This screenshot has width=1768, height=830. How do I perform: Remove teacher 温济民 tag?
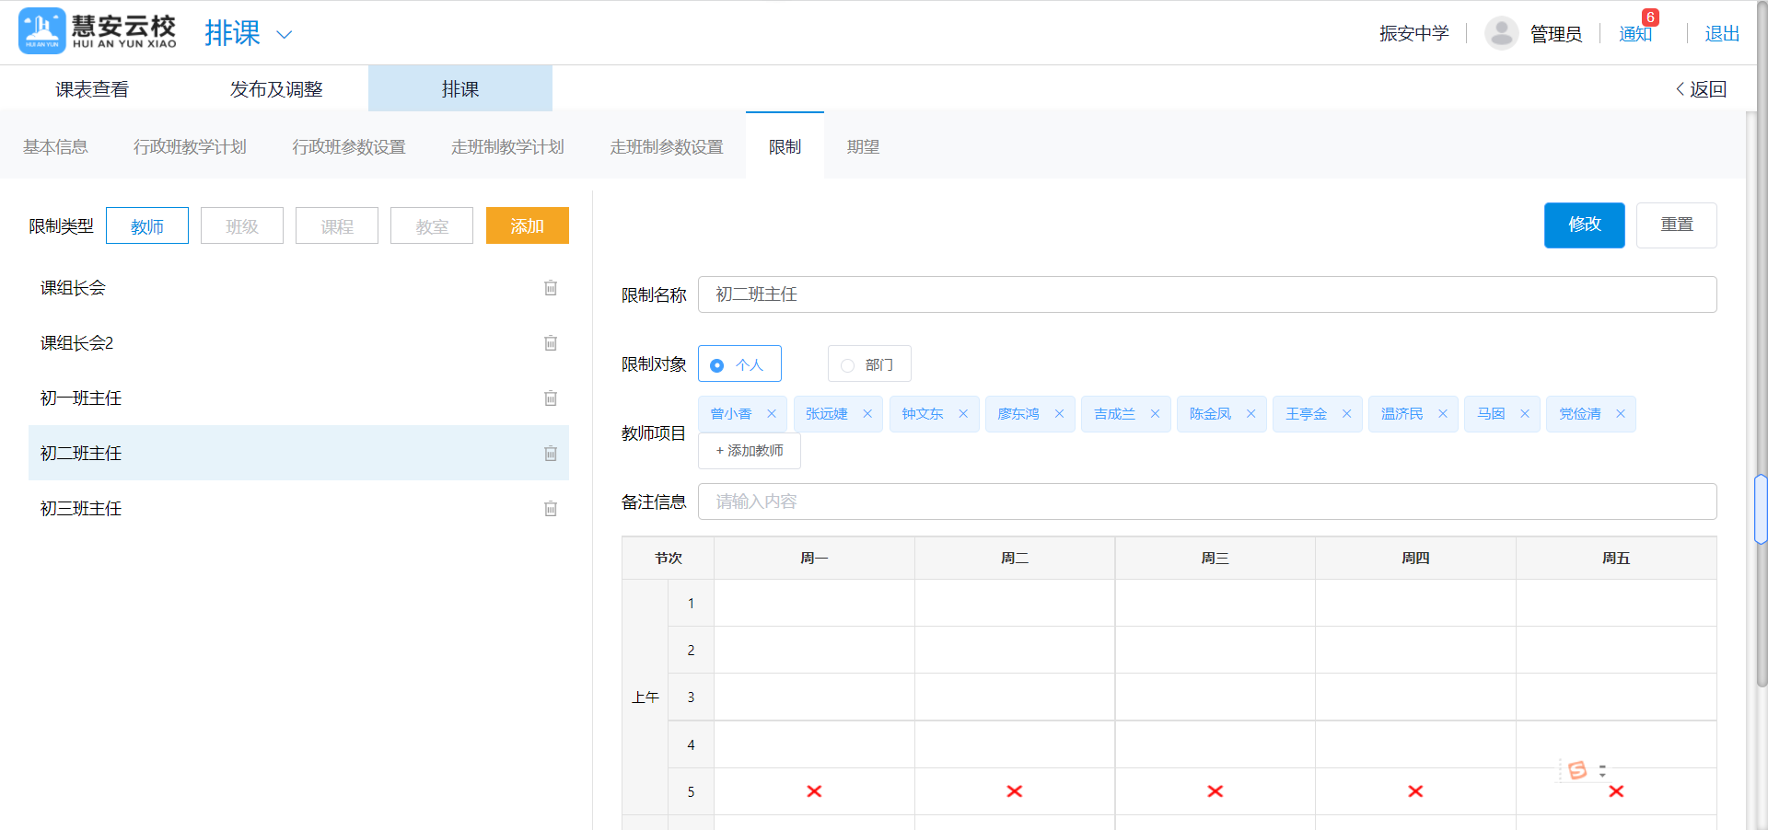tap(1443, 414)
